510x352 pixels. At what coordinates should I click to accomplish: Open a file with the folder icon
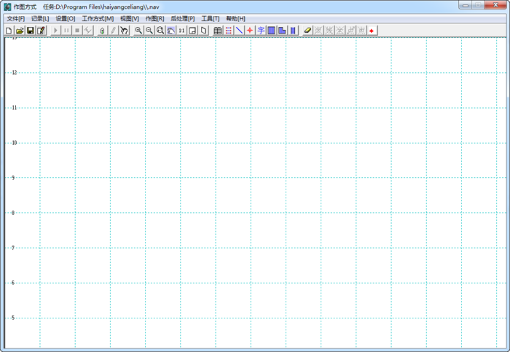pos(20,31)
